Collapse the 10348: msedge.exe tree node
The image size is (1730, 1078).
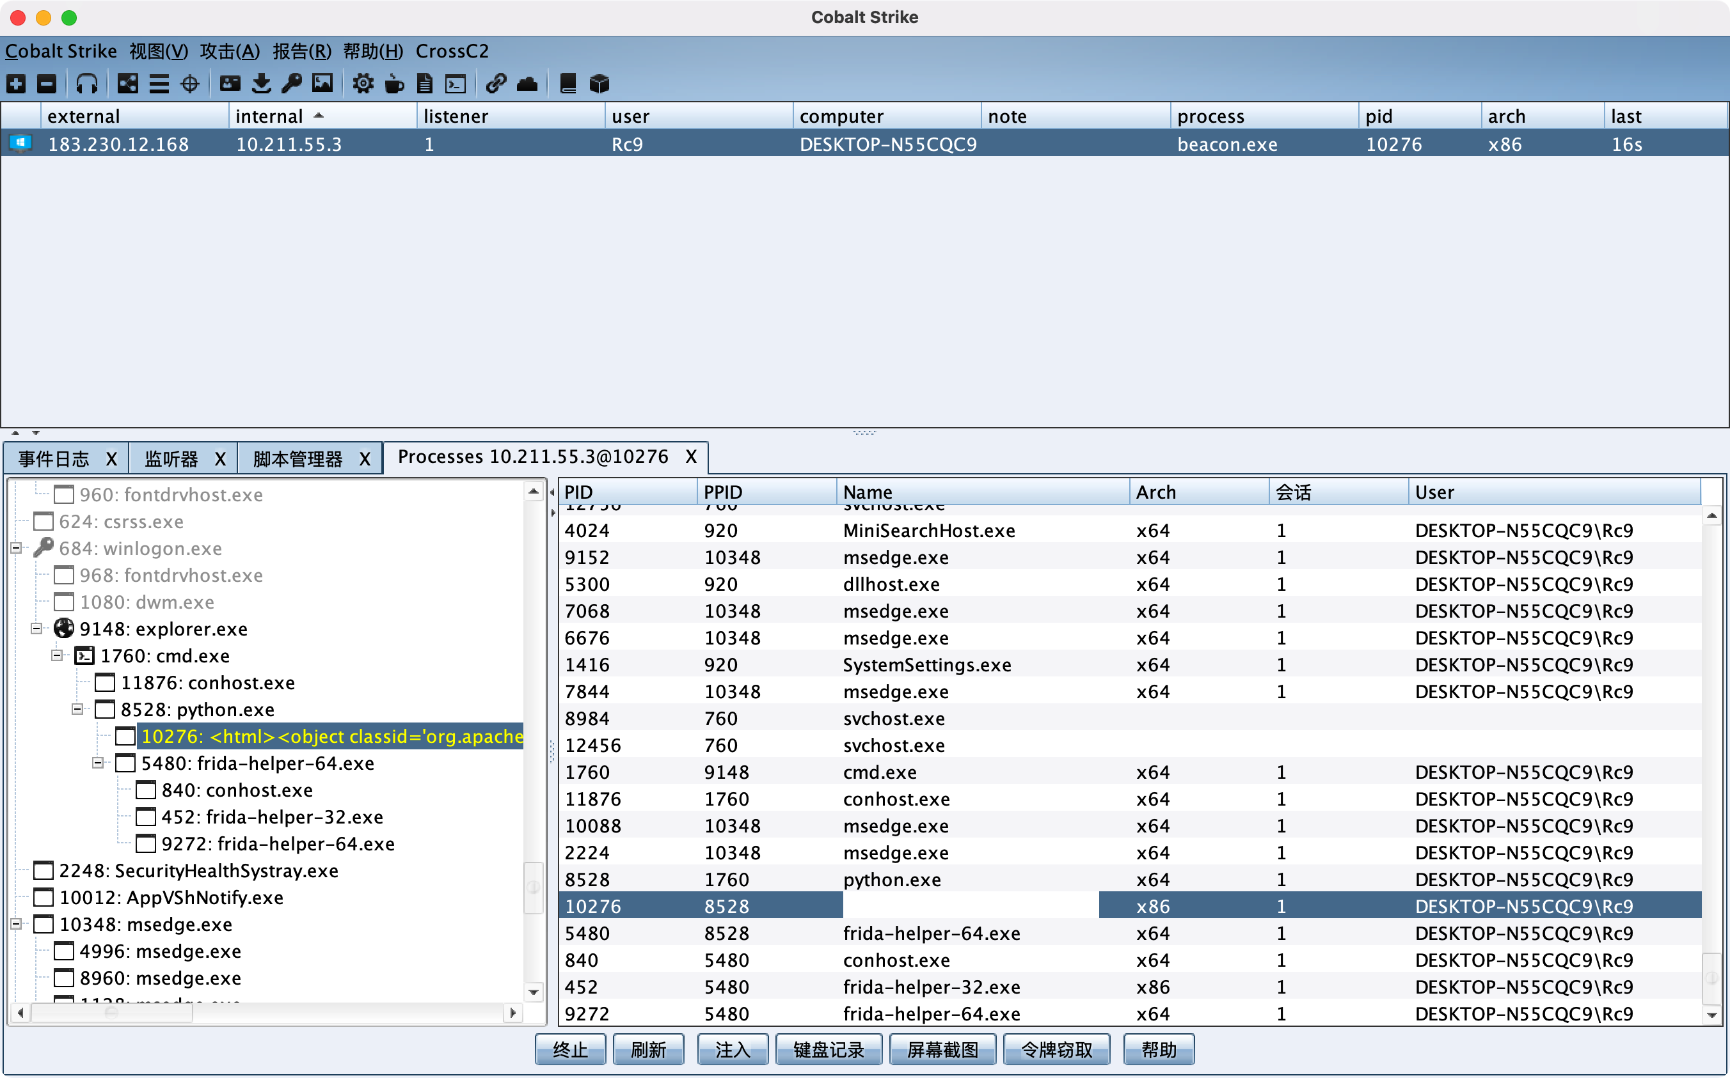(16, 924)
